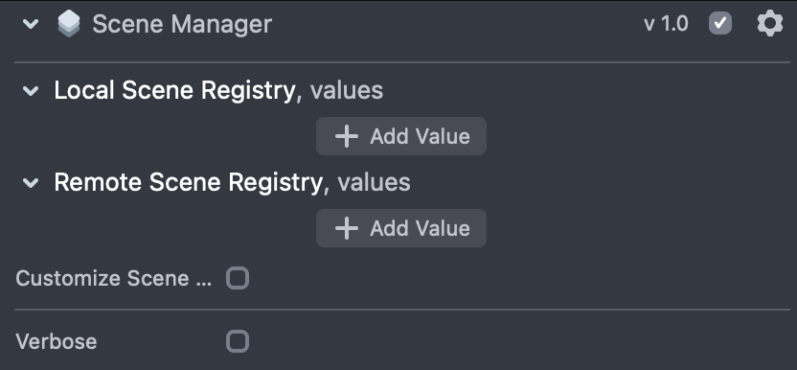The image size is (797, 370).
Task: Disable the Scene Manager component checkbox
Action: (720, 23)
